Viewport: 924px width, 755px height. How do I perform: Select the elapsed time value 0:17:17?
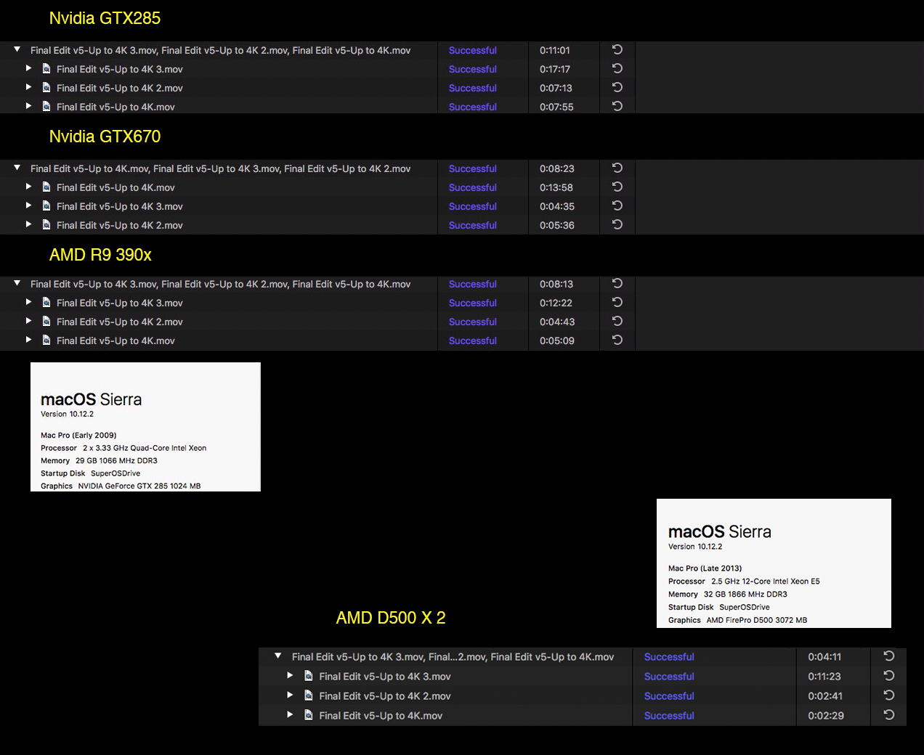click(x=555, y=69)
